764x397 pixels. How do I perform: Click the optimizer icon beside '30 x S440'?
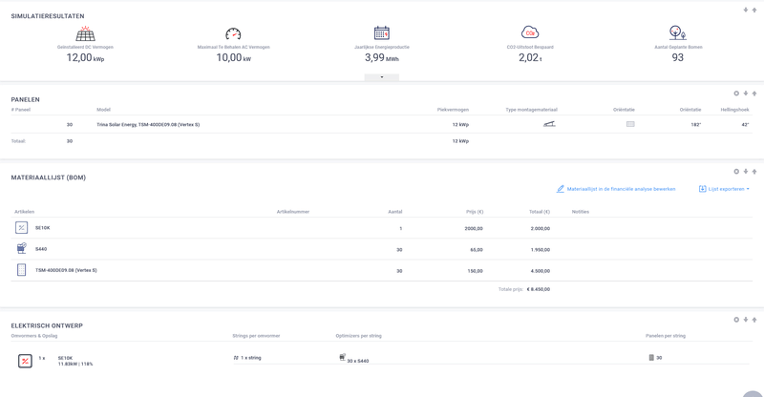click(x=343, y=357)
